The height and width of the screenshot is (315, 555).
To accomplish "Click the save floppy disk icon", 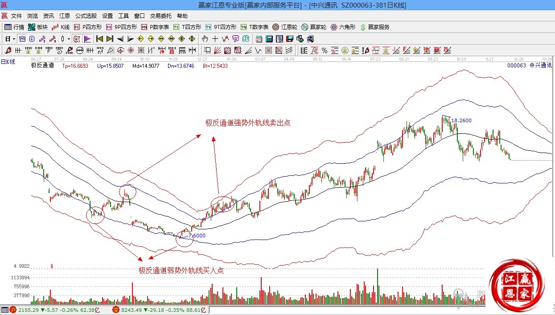I will click(x=289, y=39).
